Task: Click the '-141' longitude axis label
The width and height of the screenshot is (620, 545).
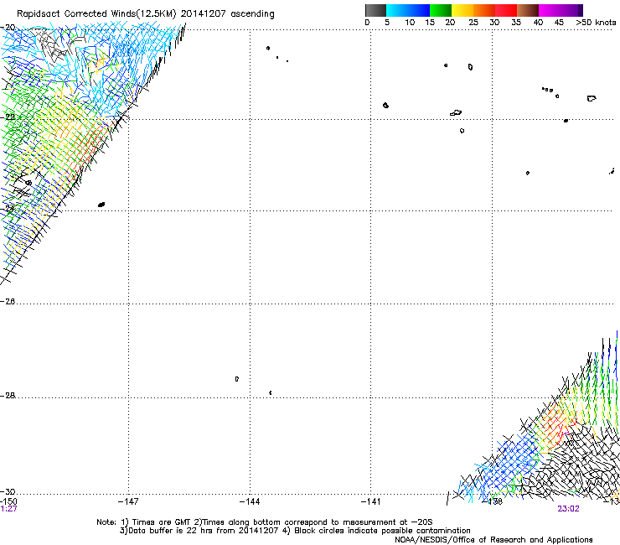Action: click(x=370, y=502)
